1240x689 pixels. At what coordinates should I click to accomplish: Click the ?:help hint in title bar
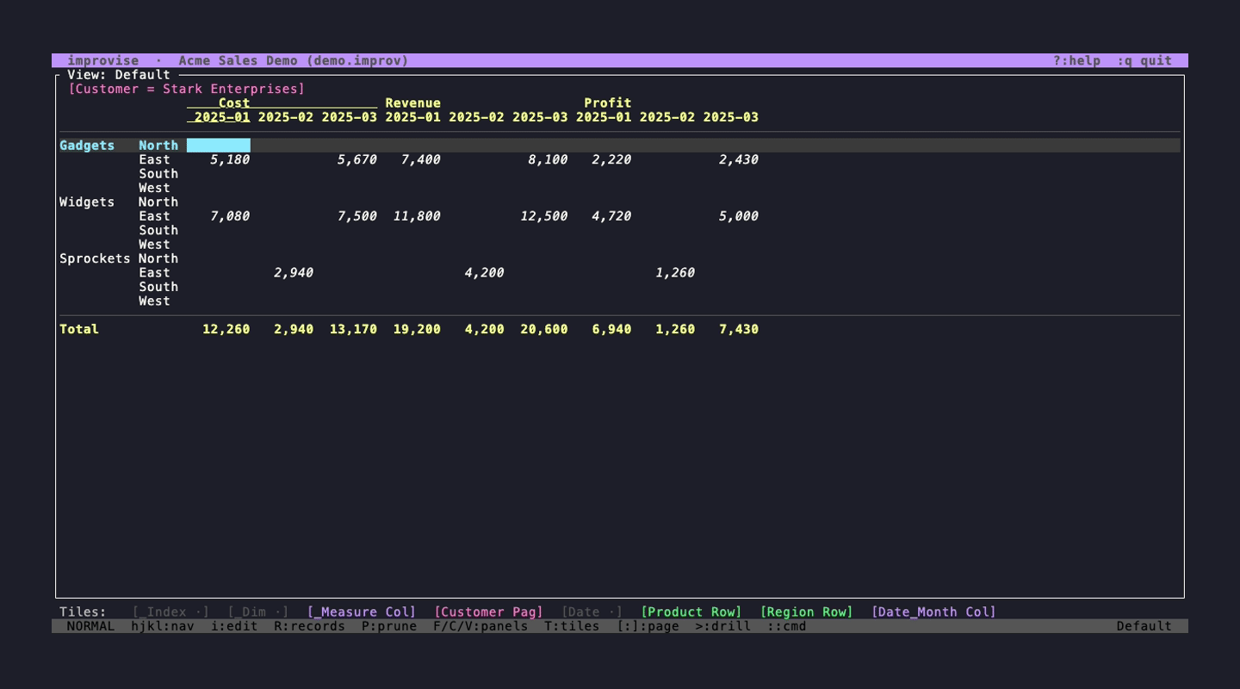point(1076,61)
